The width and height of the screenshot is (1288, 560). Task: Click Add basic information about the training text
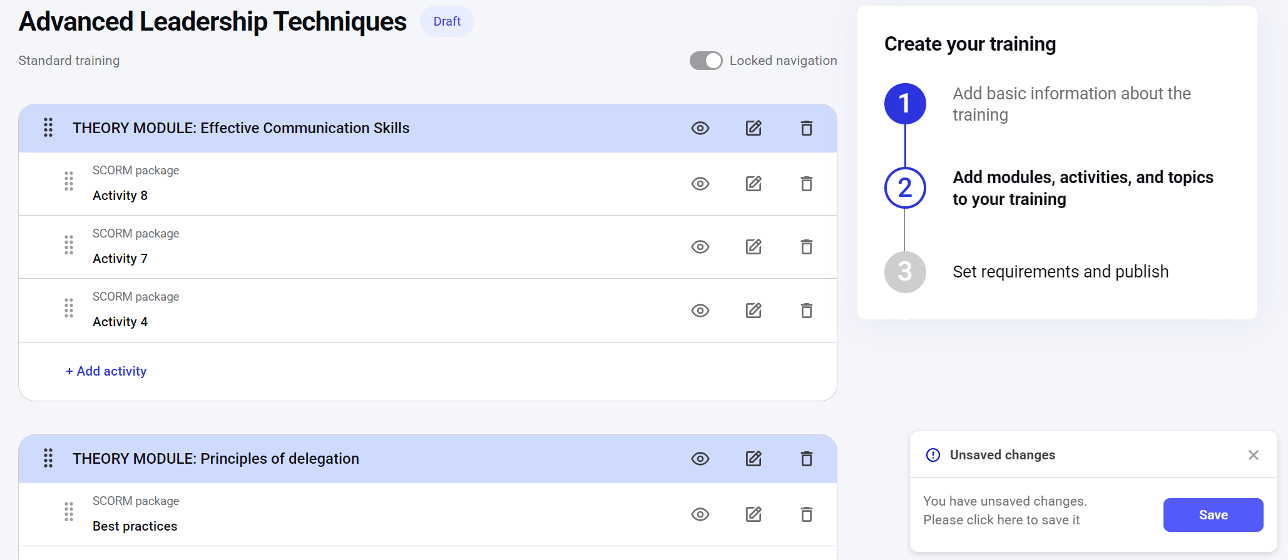[1071, 104]
